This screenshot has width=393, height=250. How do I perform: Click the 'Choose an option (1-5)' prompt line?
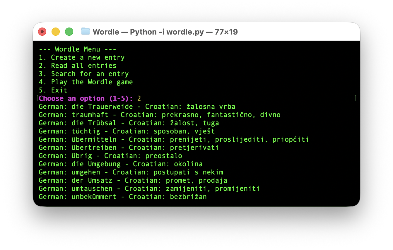[86, 98]
